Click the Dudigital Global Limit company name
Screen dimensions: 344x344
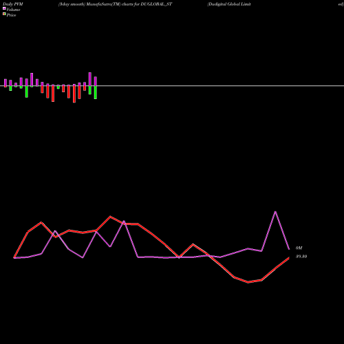tap(229, 4)
